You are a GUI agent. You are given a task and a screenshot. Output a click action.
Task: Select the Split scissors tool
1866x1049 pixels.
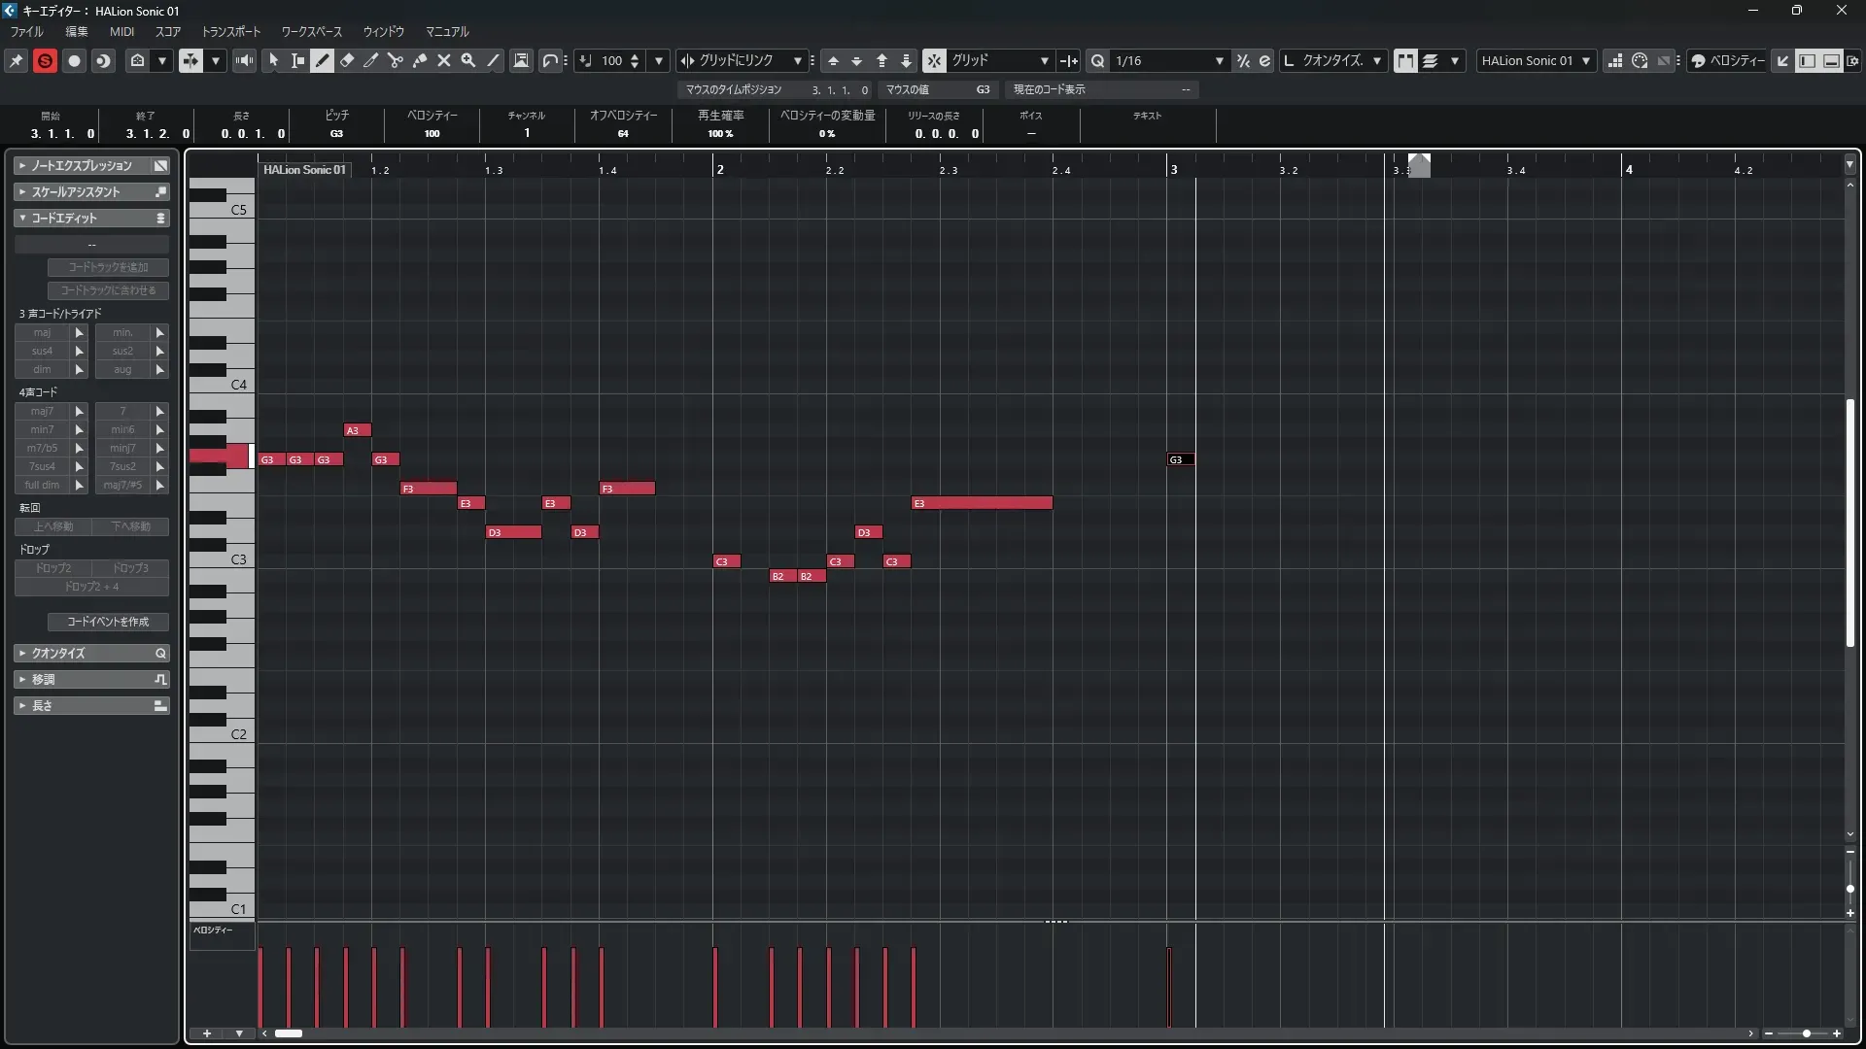click(x=396, y=60)
